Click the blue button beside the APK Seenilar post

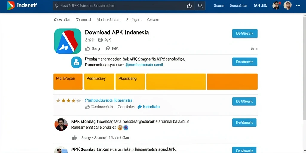(244, 150)
